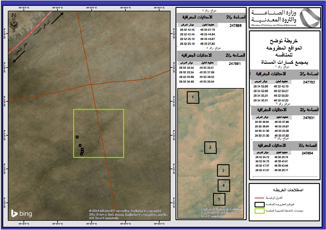Click the area value 247782
The height and width of the screenshot is (230, 326).
(309, 82)
